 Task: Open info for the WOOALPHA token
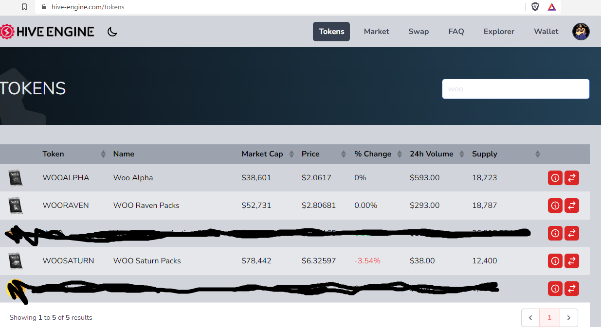pos(555,178)
